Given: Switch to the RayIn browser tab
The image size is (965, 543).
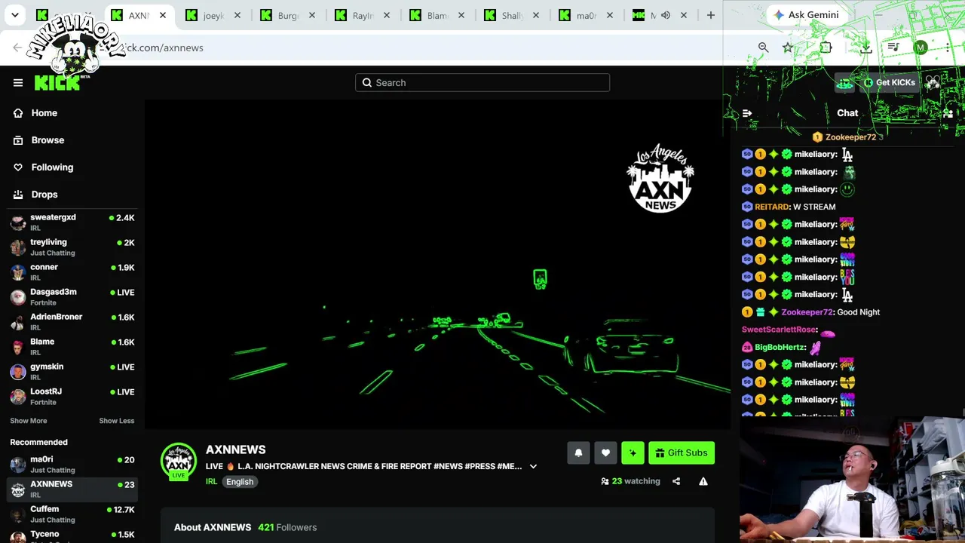Looking at the screenshot, I should (x=362, y=15).
